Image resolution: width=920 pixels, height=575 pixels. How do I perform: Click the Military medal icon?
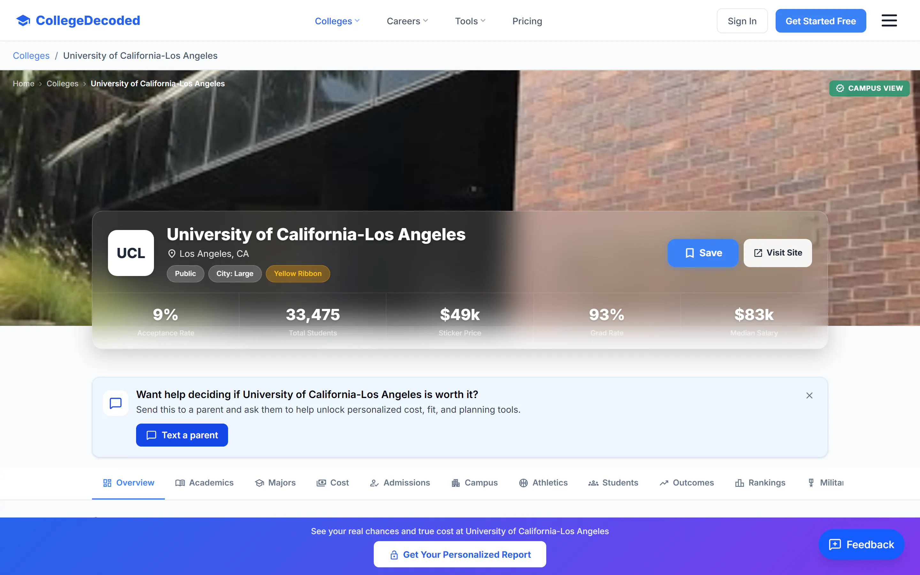point(811,483)
